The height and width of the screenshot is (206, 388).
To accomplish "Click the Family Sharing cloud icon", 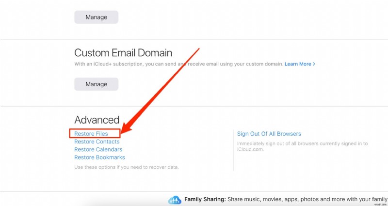I will tap(175, 200).
